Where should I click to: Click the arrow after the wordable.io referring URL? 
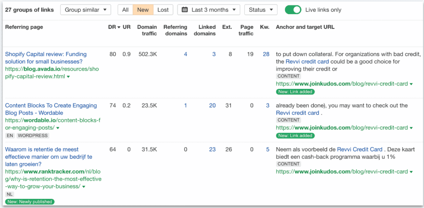tap(58, 128)
